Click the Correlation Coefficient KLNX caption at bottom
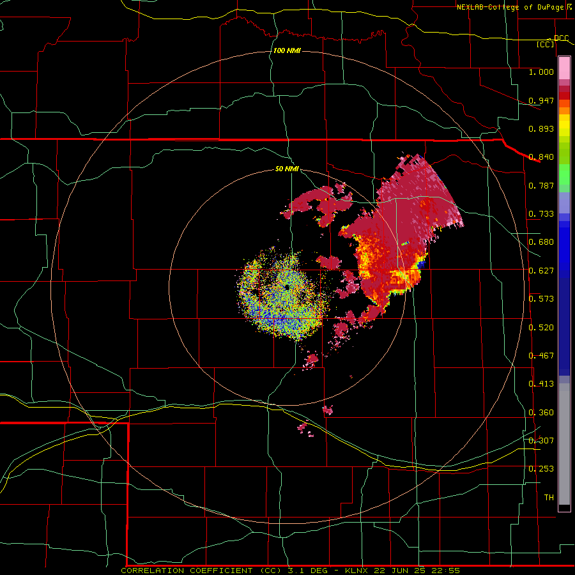 pyautogui.click(x=291, y=571)
